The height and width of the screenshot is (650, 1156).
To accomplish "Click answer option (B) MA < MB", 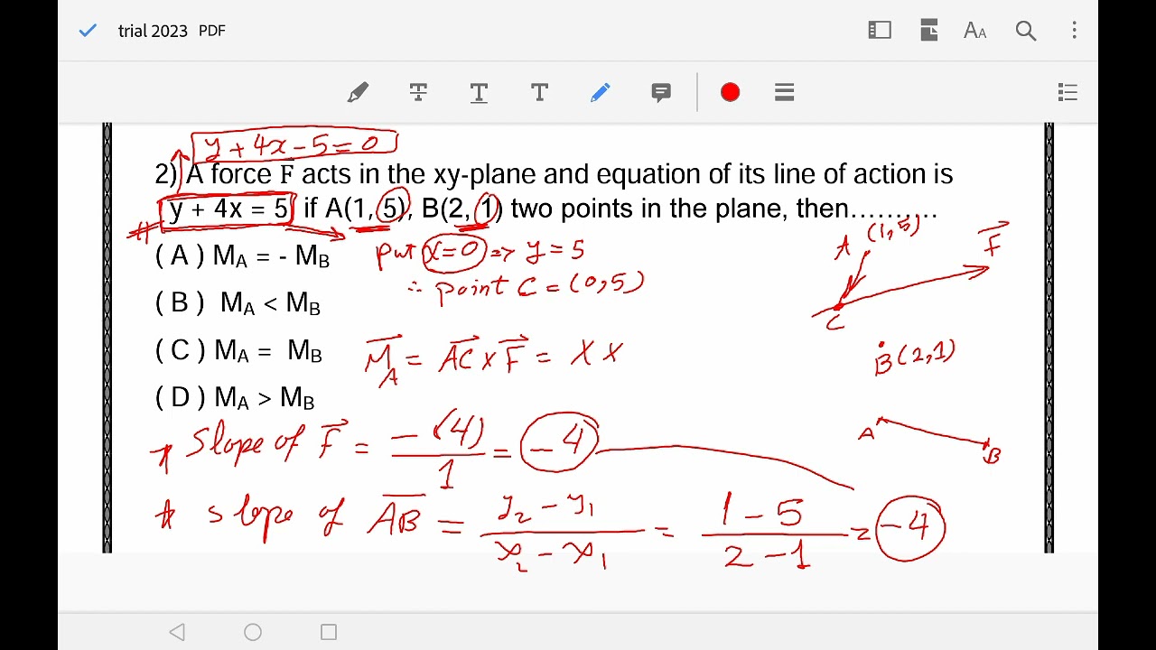I will point(238,303).
